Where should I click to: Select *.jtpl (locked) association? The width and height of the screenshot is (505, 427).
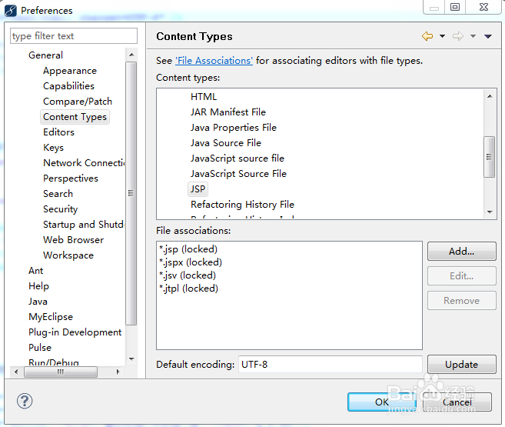point(189,289)
